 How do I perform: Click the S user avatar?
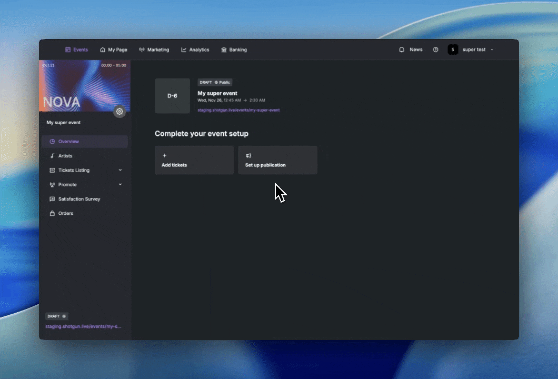pos(453,50)
